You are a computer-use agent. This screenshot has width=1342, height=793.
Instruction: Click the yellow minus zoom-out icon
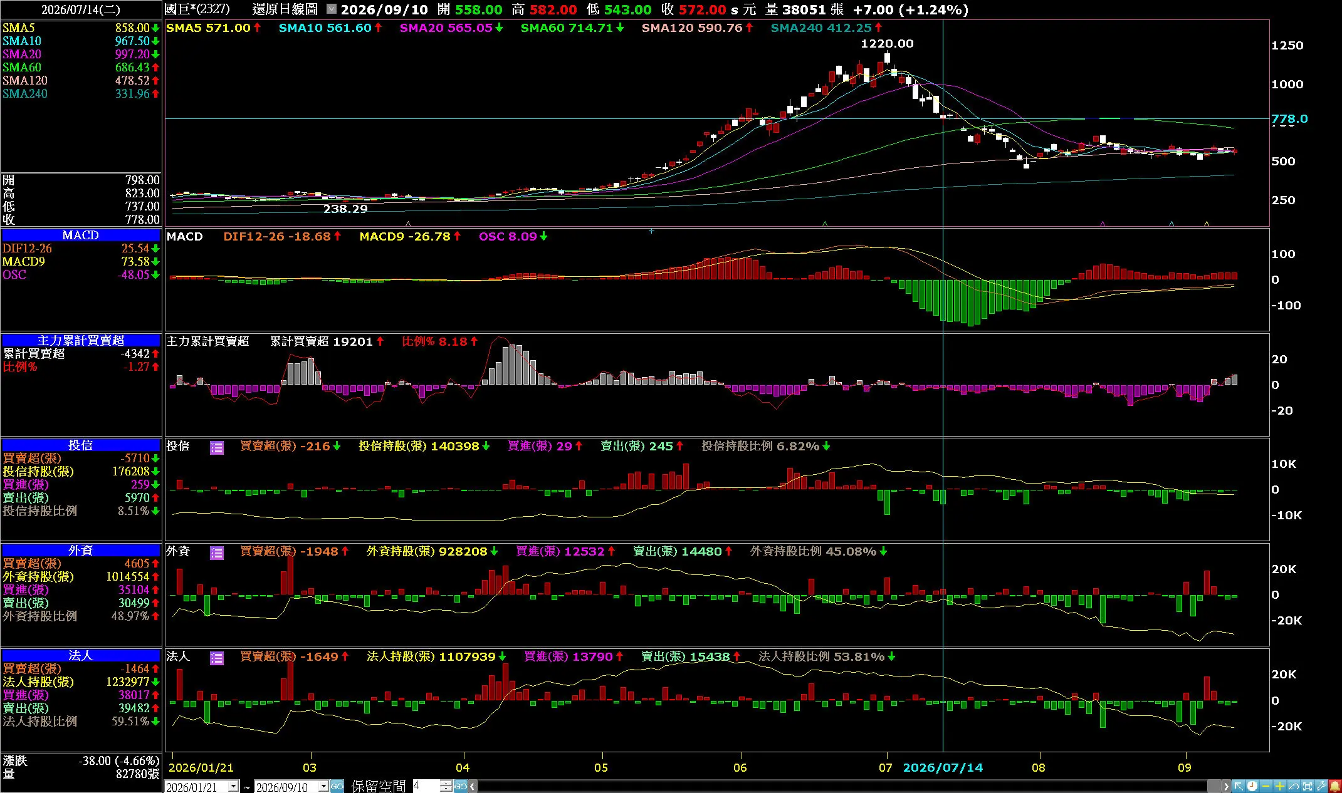pos(1266,785)
